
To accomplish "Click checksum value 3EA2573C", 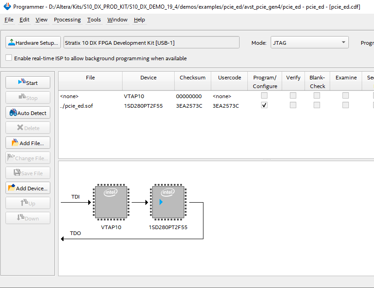I will coord(189,106).
